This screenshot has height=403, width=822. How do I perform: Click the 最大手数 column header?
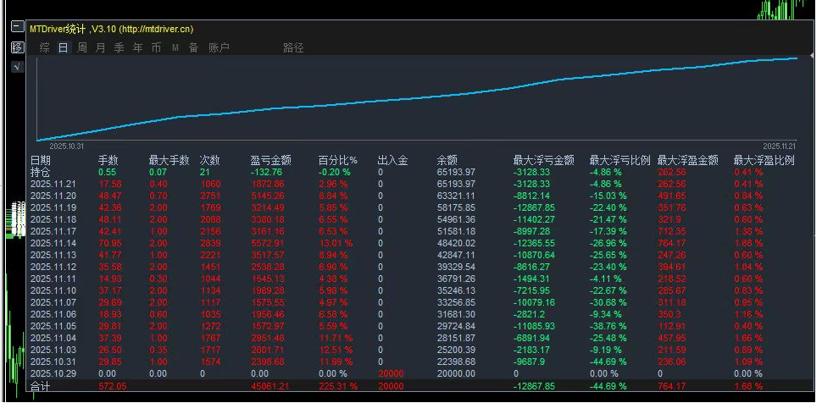(169, 160)
